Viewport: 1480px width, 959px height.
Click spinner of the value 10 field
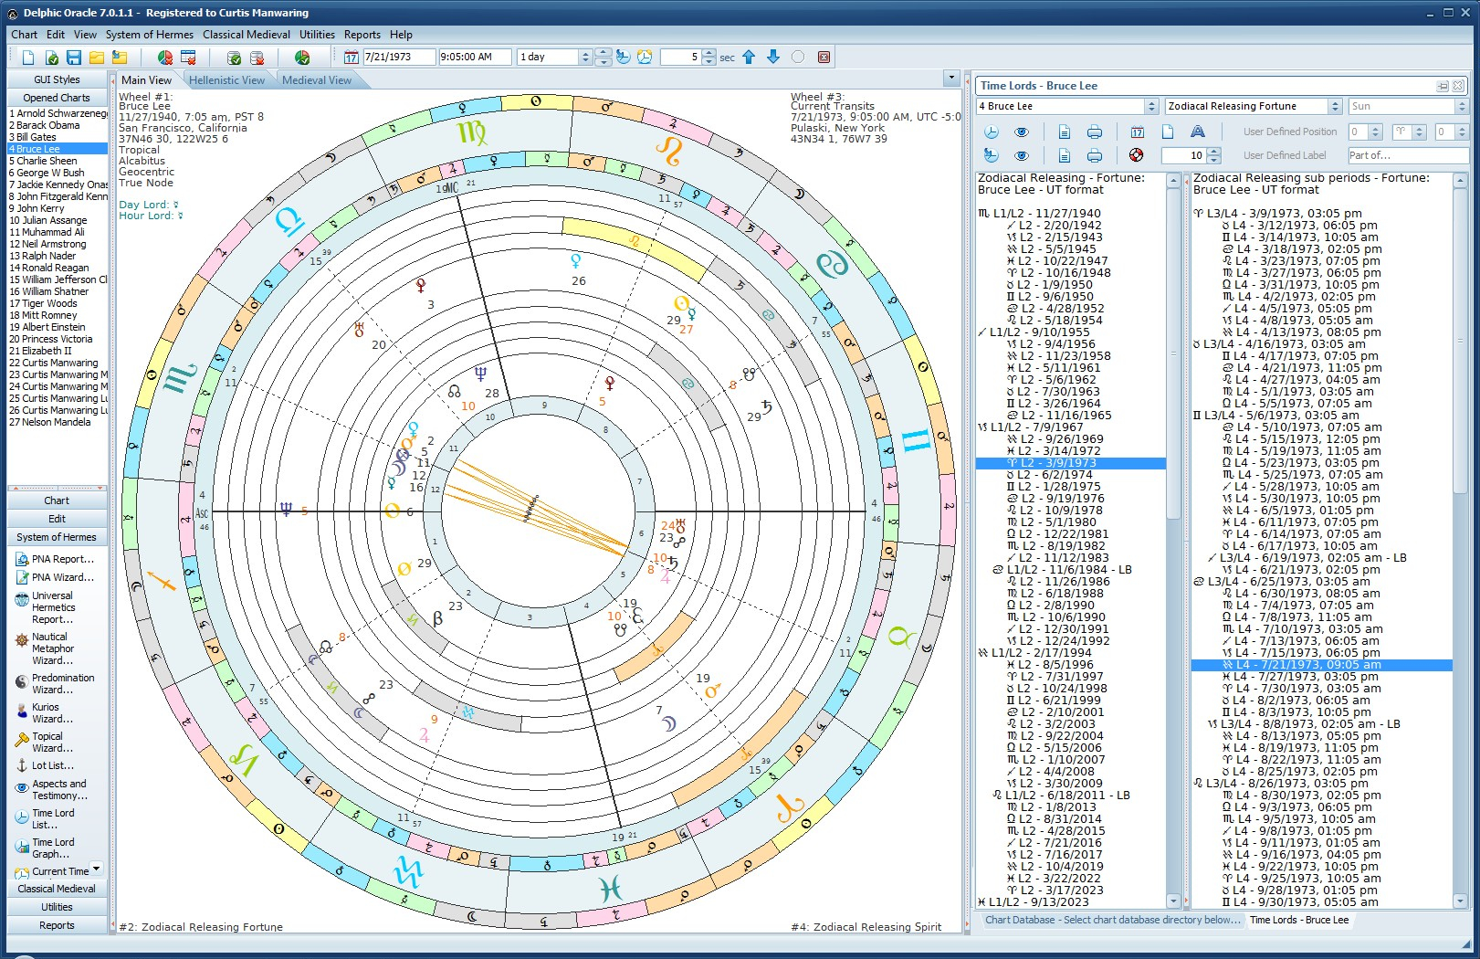[x=1213, y=155]
